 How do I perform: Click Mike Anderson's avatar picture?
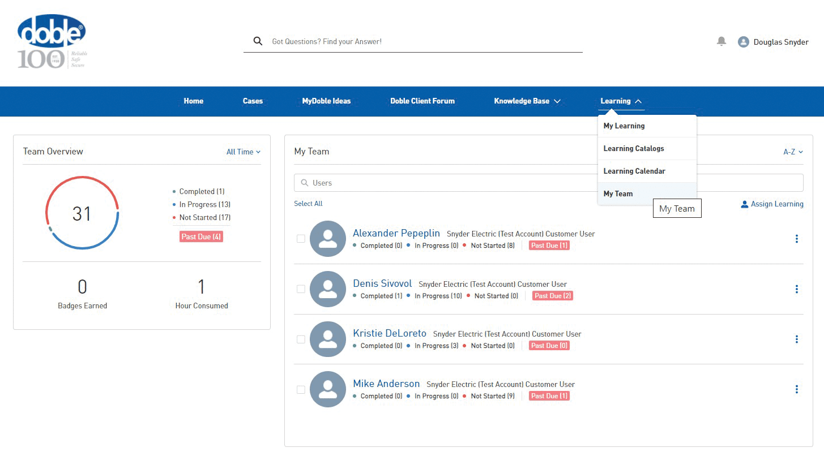(328, 389)
